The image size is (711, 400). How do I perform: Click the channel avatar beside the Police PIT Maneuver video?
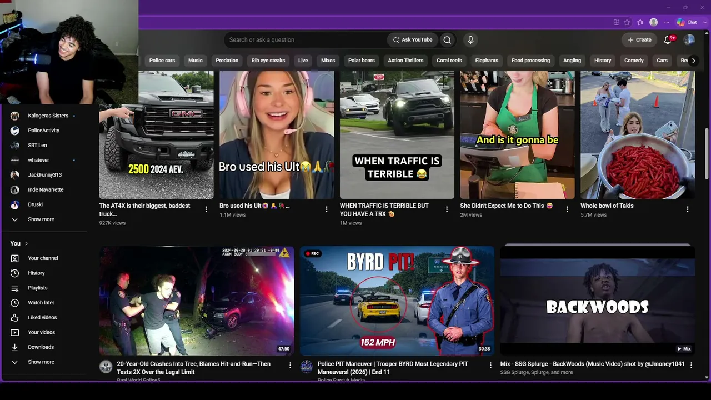coord(307,367)
